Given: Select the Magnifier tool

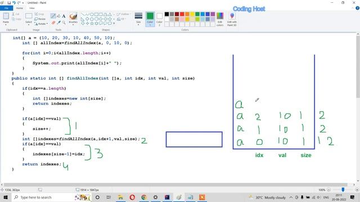Looking at the screenshot, I should tap(64, 22).
